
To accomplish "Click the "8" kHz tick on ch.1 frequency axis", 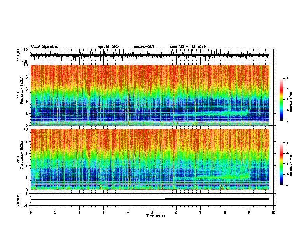I will tap(27, 77).
